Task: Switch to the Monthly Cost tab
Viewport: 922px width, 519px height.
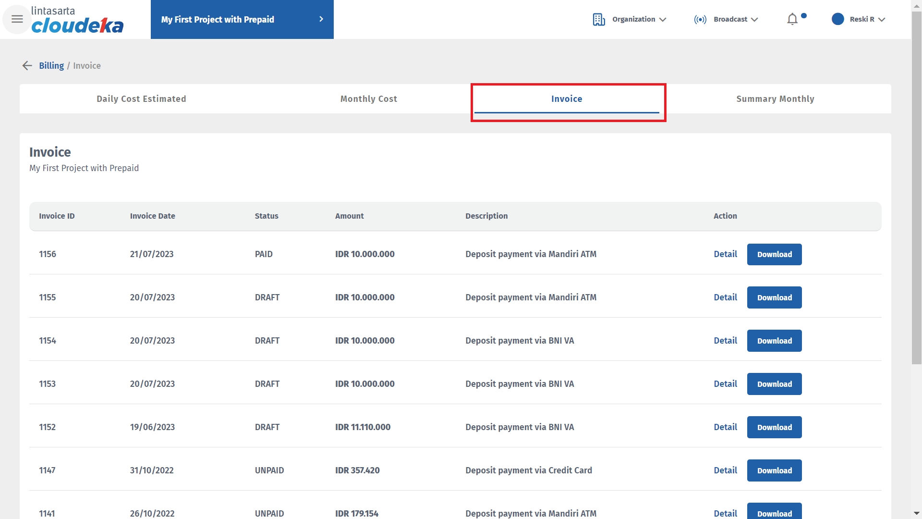Action: point(368,99)
